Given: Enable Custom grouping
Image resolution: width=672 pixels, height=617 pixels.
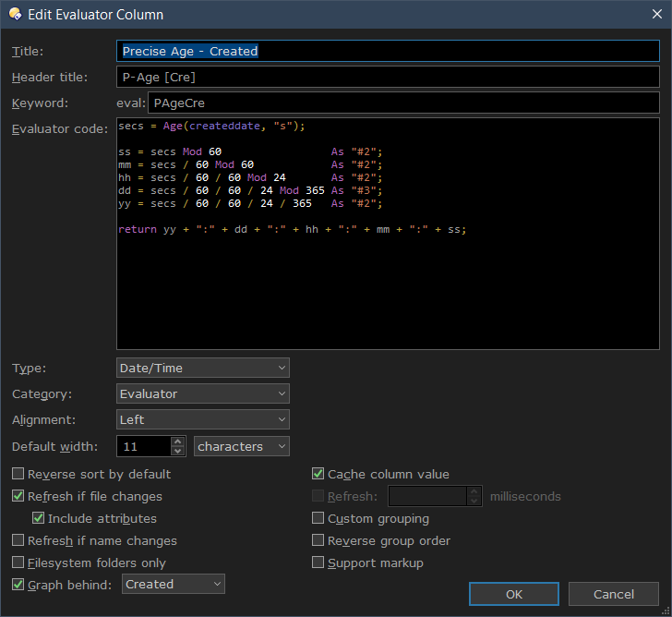Looking at the screenshot, I should pos(318,519).
